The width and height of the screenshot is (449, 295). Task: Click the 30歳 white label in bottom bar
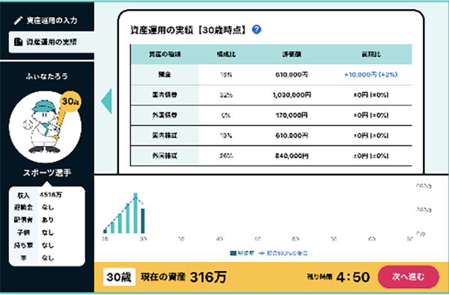coord(119,277)
